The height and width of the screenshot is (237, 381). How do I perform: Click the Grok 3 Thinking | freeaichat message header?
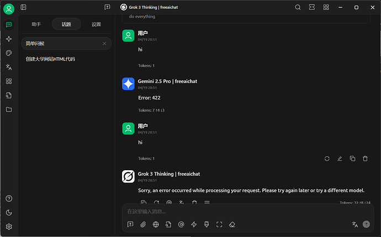click(x=169, y=174)
